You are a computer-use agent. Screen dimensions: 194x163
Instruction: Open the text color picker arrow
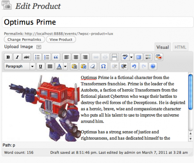pos(65,66)
